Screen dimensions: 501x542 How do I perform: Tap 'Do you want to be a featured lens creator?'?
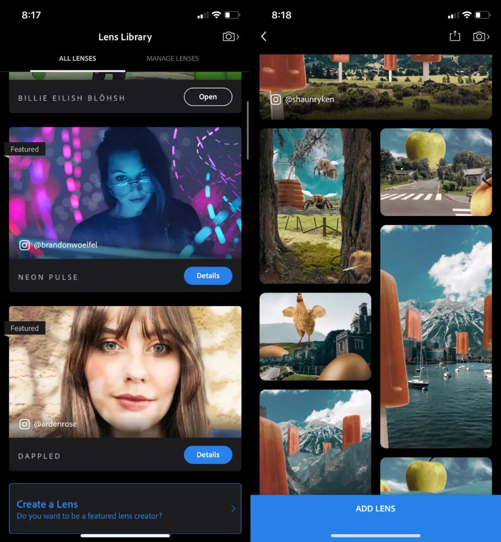click(89, 516)
